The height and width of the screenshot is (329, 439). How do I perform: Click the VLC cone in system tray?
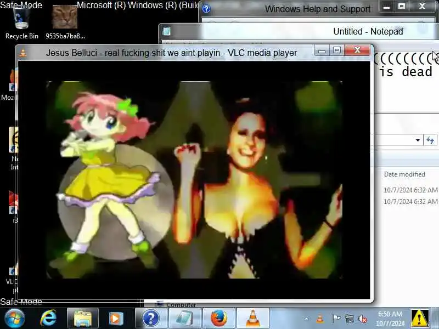320,319
